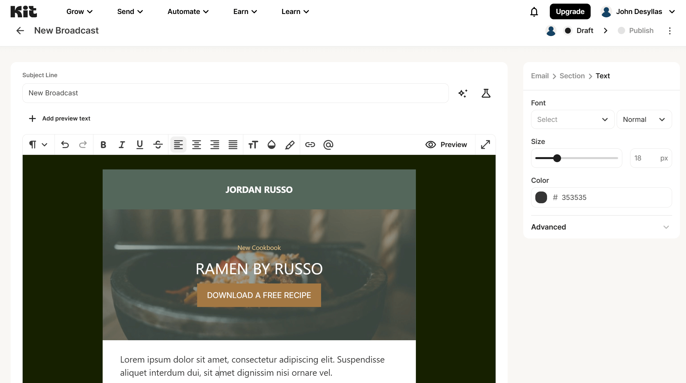Click the undo arrow in toolbar

[65, 145]
